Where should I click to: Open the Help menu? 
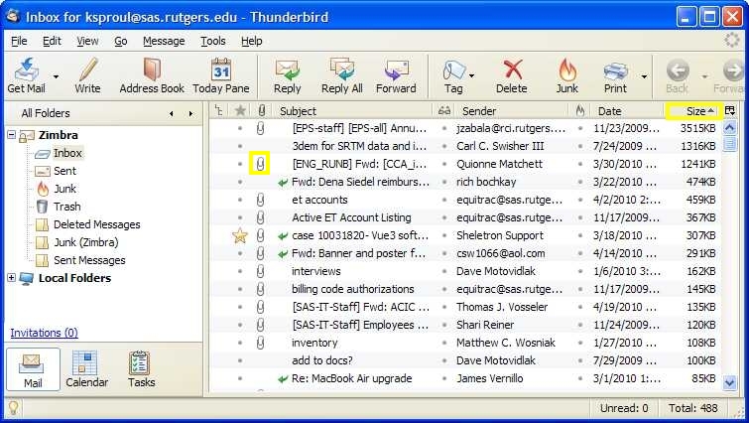251,41
